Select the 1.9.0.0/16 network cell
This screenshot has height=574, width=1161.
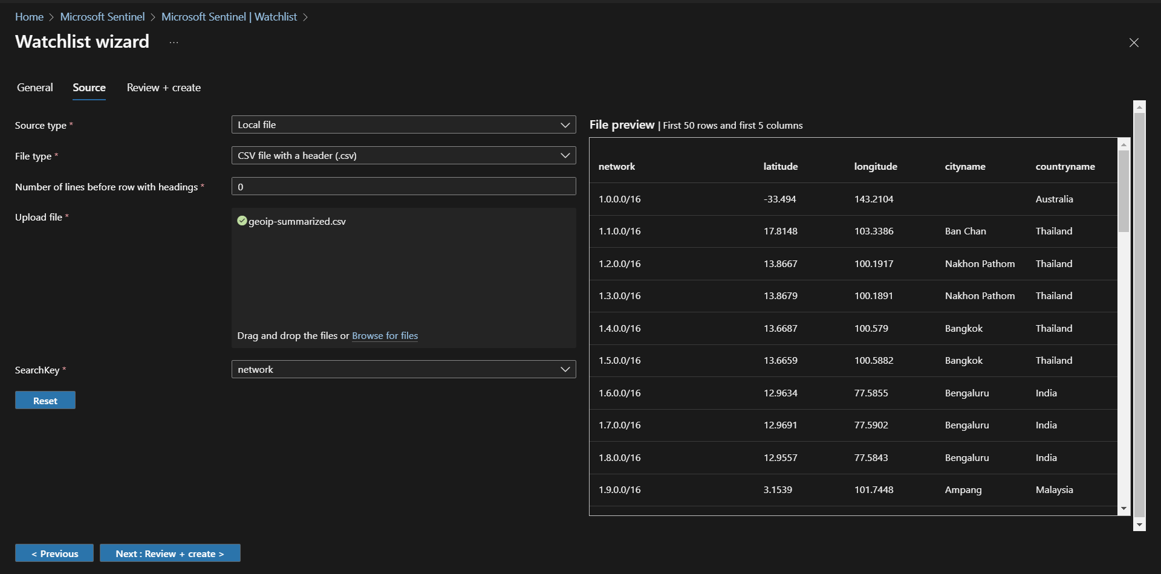[620, 489]
